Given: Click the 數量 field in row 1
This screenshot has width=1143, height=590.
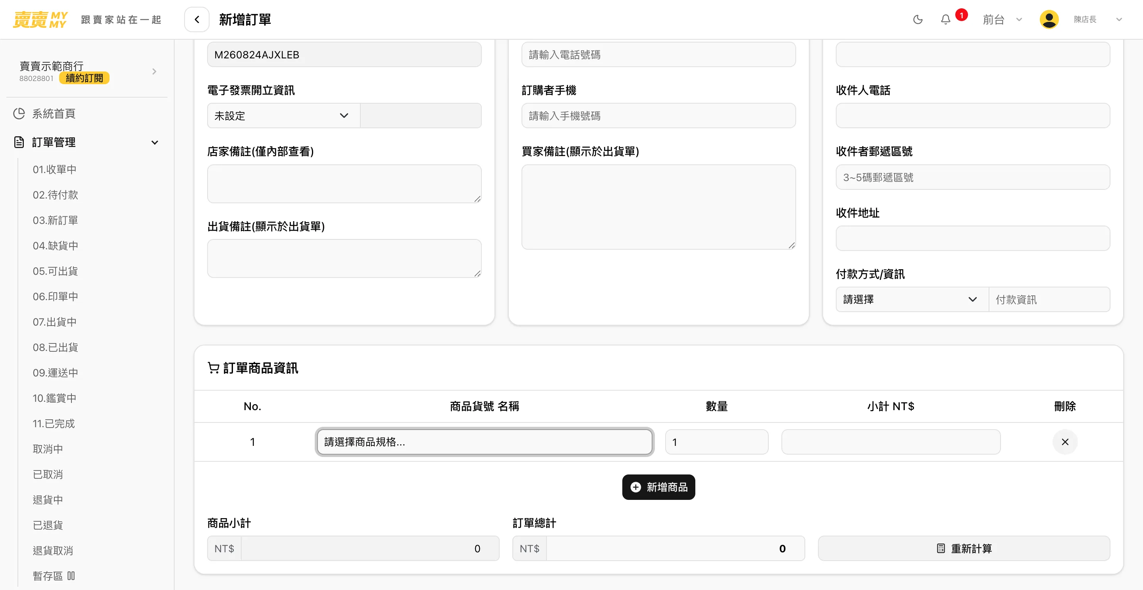Looking at the screenshot, I should [x=717, y=442].
